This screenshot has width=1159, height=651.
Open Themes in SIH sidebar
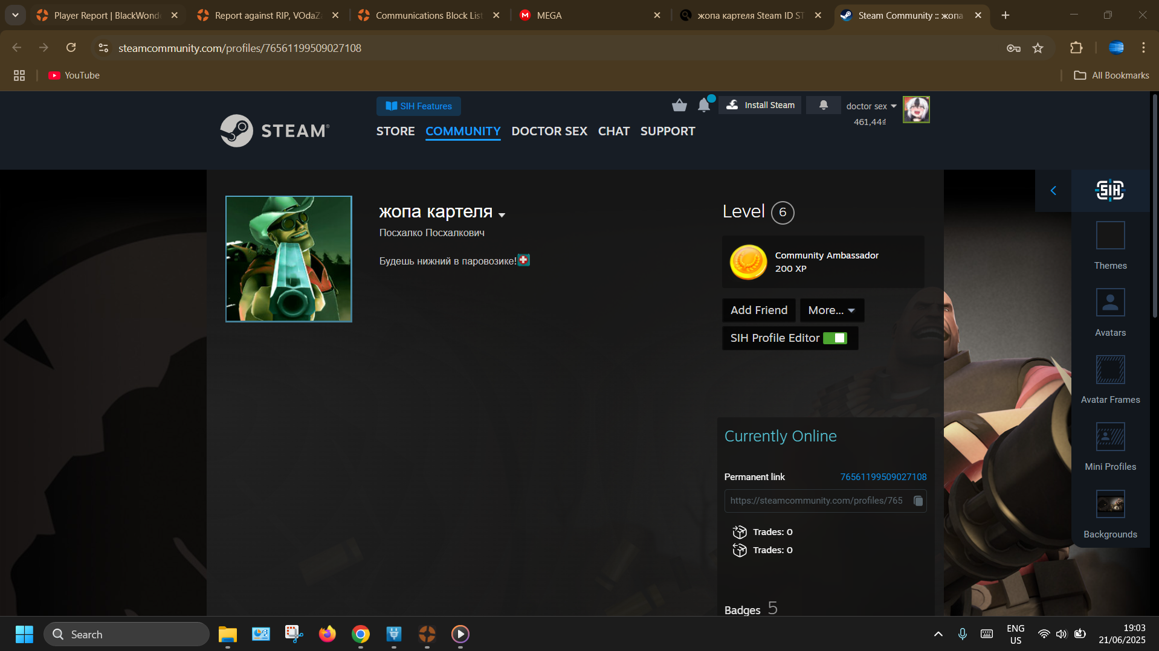[x=1110, y=246]
